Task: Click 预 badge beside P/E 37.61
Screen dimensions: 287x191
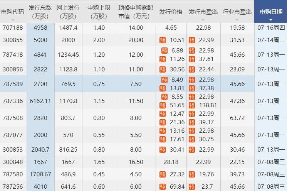Action: (192, 59)
